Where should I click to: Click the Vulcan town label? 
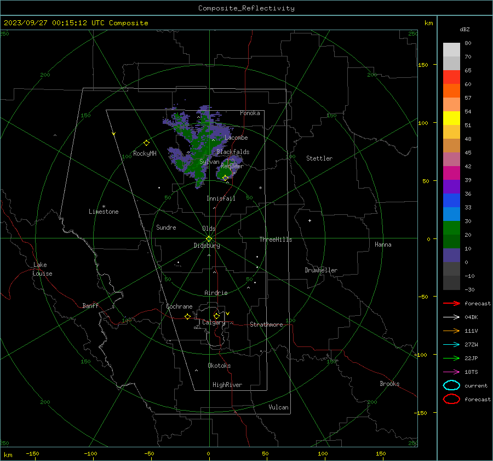[278, 407]
